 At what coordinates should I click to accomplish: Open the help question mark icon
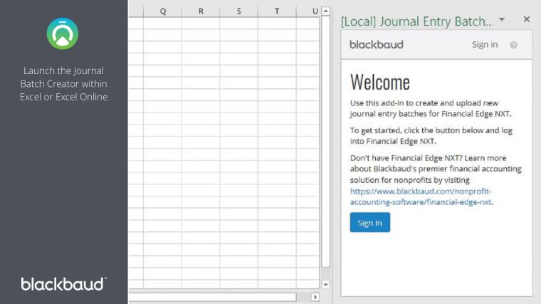(x=513, y=45)
